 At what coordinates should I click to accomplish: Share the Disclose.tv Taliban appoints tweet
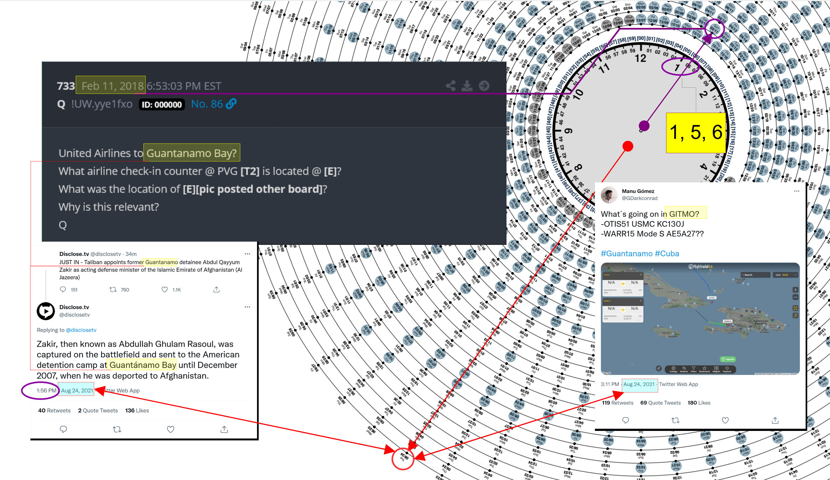point(216,290)
